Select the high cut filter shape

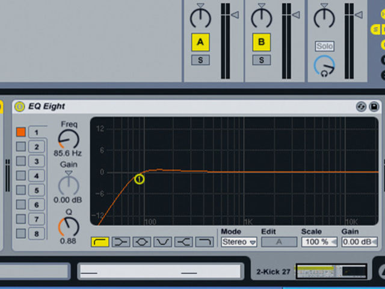pyautogui.click(x=205, y=242)
